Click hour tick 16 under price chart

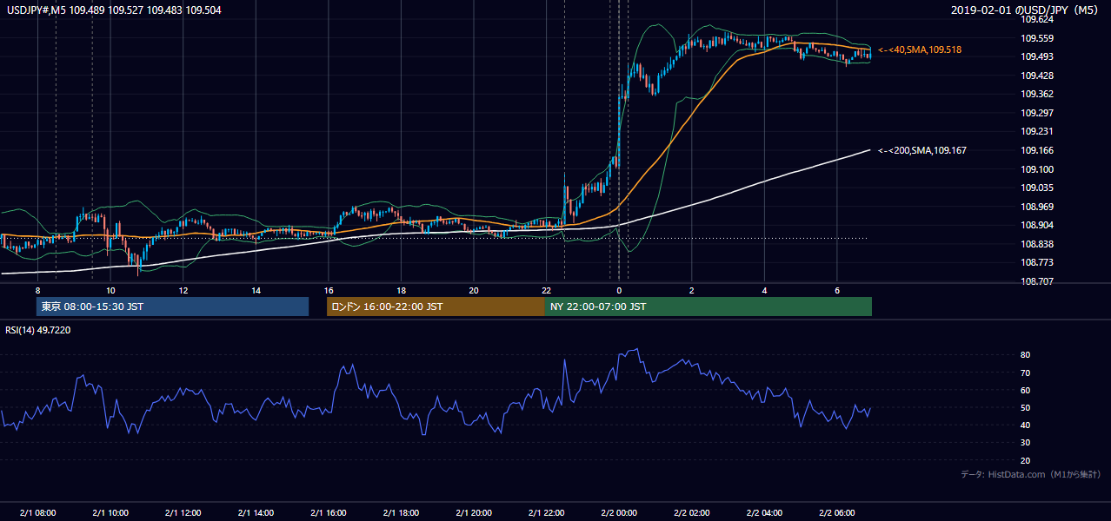point(328,290)
